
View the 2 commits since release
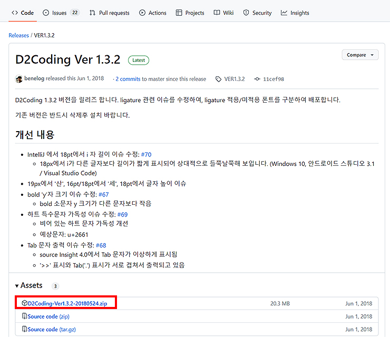128,79
